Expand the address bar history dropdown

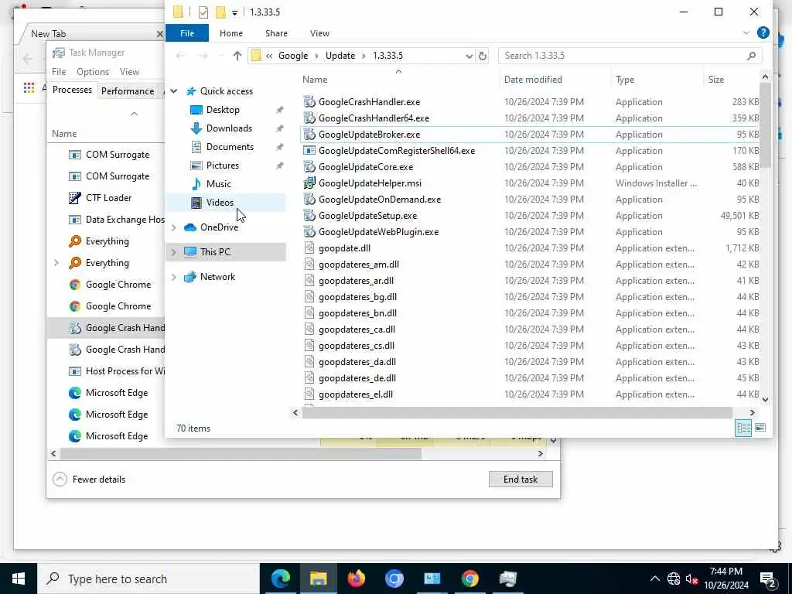click(469, 56)
